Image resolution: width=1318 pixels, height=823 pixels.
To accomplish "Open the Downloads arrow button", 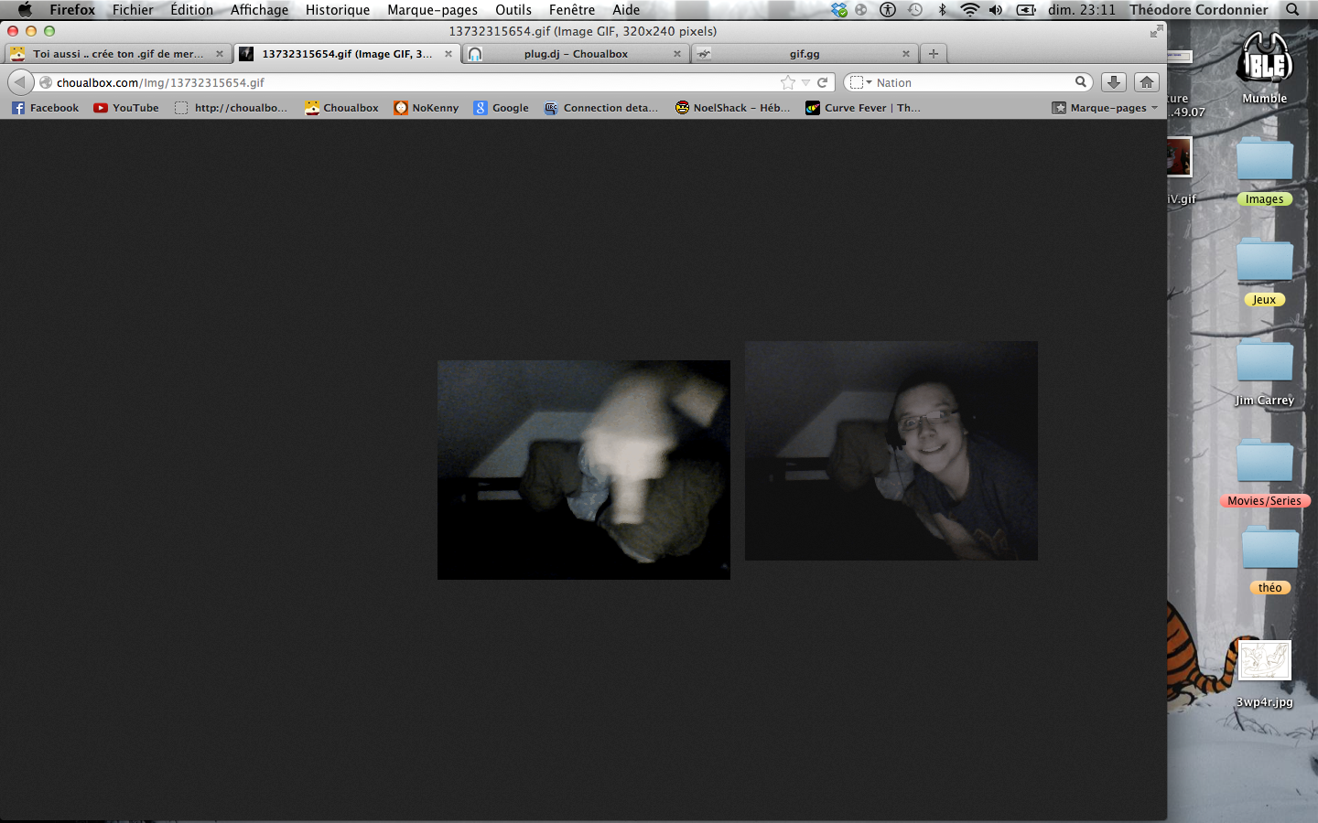I will pos(1113,82).
